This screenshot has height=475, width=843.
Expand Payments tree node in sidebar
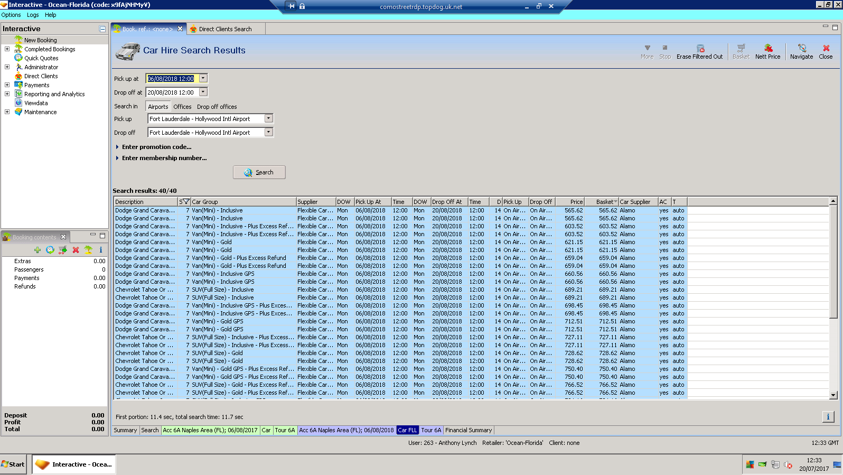pos(7,85)
